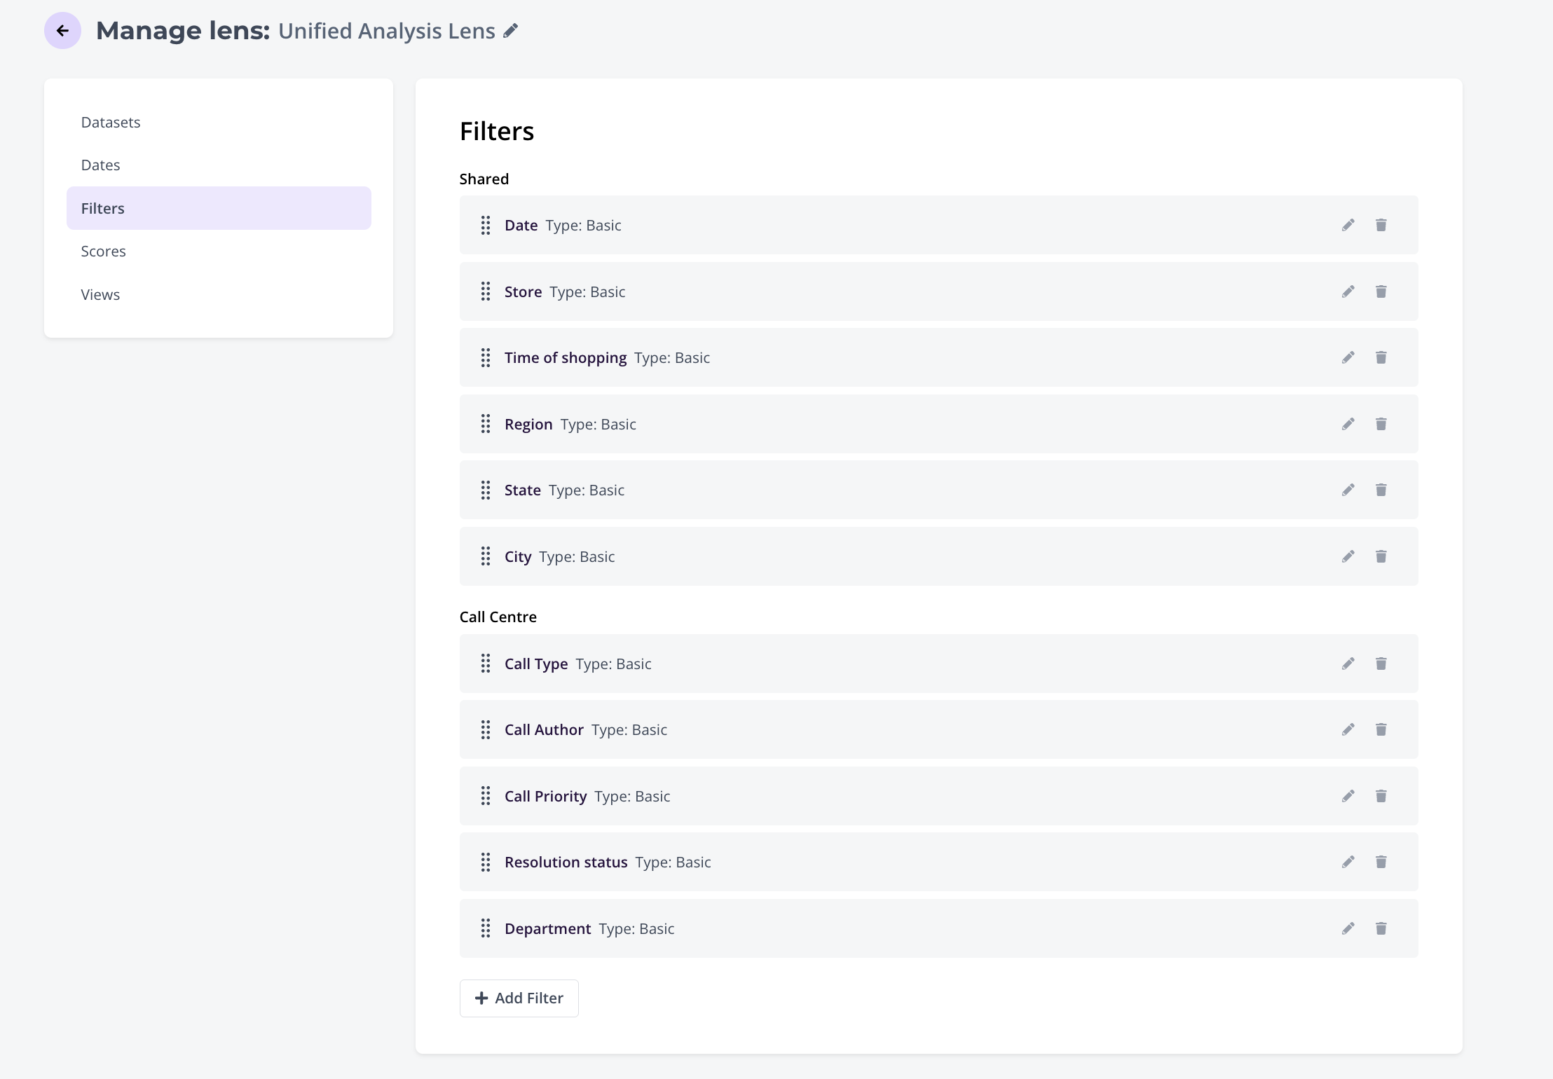Image resolution: width=1553 pixels, height=1079 pixels.
Task: Open the Views section
Action: [100, 295]
